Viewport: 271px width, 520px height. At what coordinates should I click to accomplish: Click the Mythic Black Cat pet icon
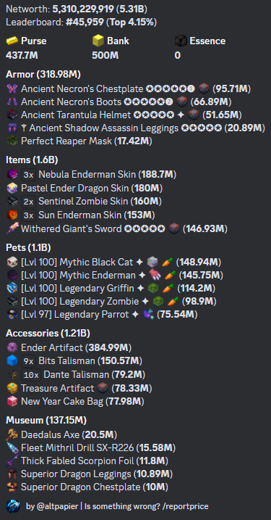(x=12, y=262)
